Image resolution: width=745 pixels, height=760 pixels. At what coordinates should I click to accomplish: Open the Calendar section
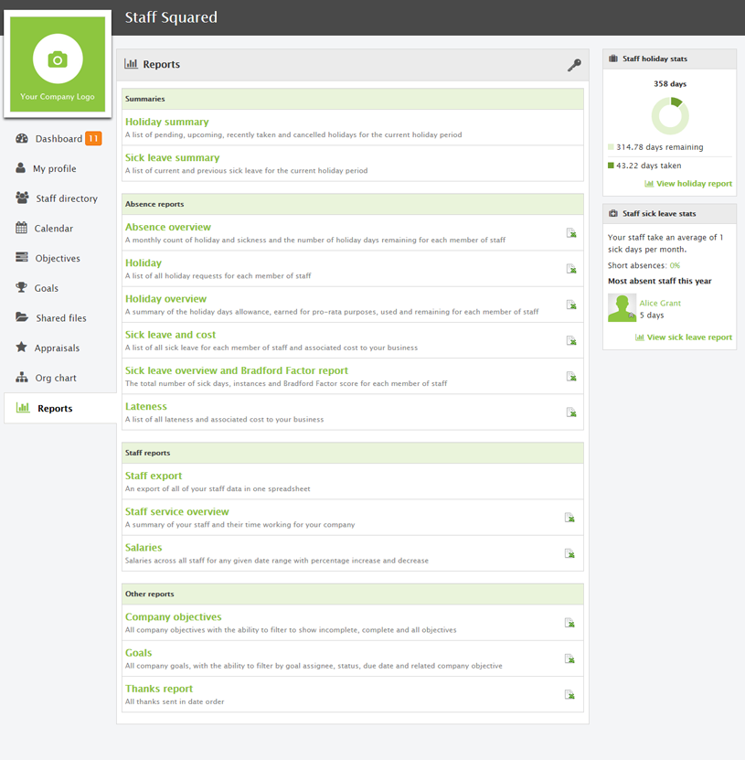tap(55, 228)
